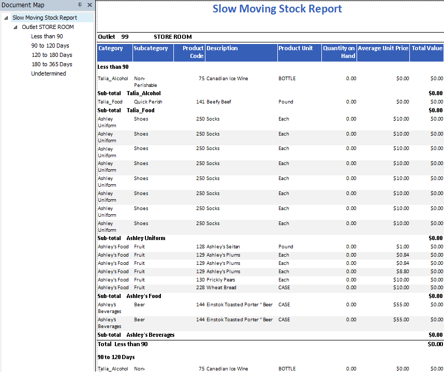Close the Document Map panel

[90, 5]
